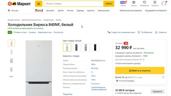Click the Искать товары search field

[x=74, y=4]
